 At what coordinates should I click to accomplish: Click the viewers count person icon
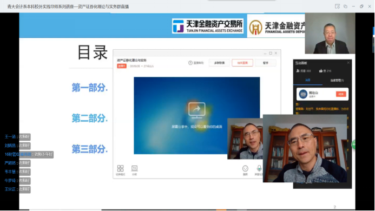(298, 71)
